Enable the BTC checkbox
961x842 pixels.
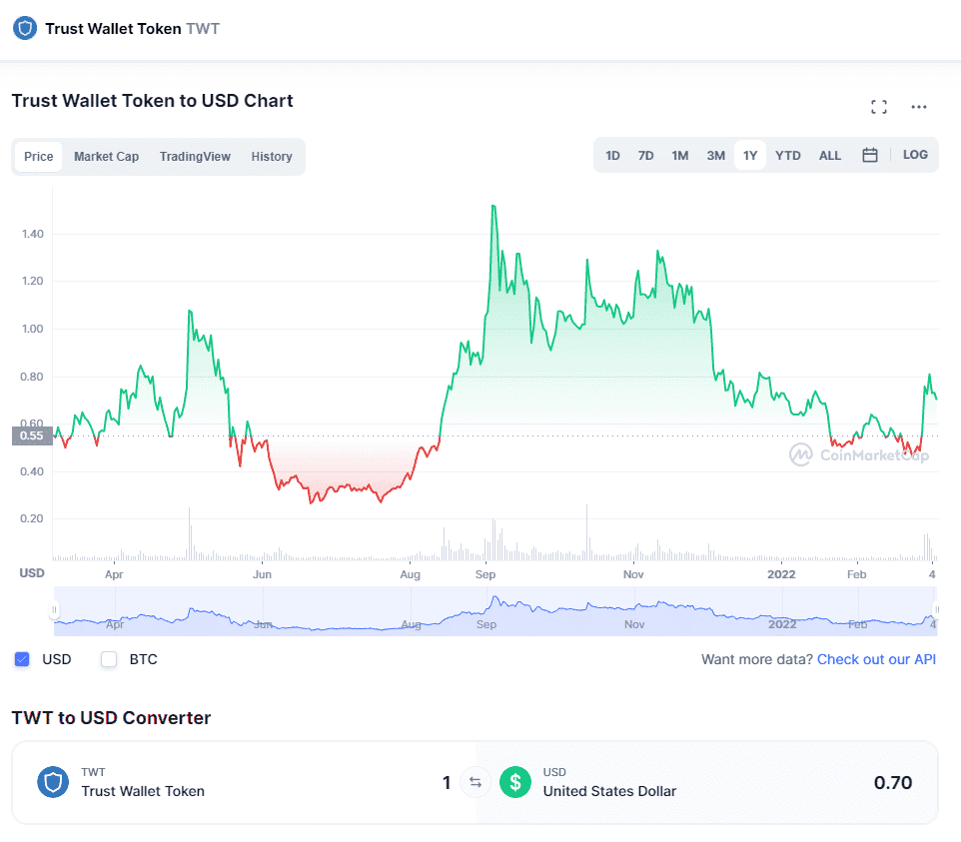[108, 659]
